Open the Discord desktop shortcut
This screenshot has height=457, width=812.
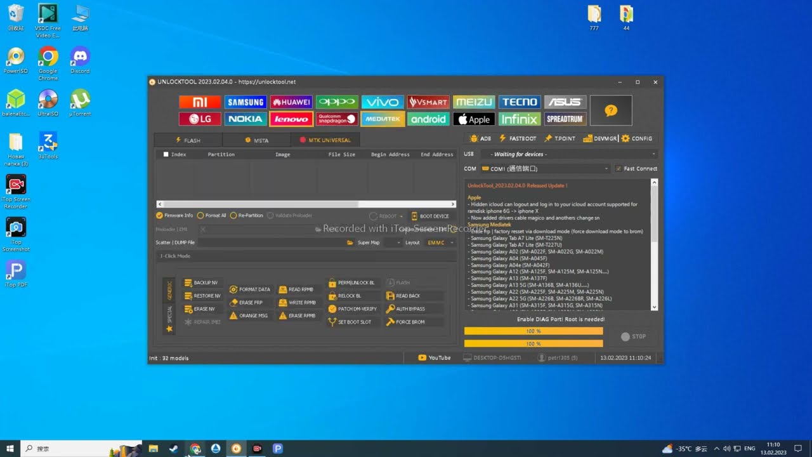click(x=80, y=60)
